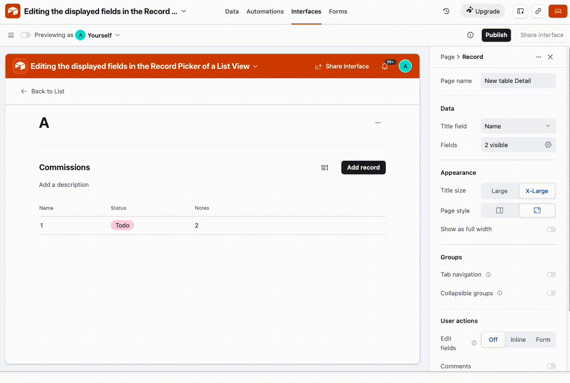570x383 pixels.
Task: Switch to Automations tab
Action: [265, 11]
